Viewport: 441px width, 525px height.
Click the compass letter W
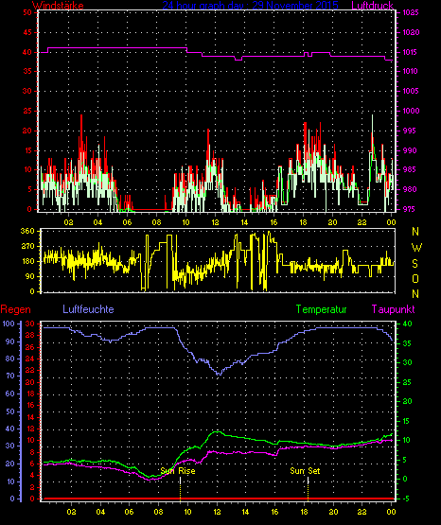(x=416, y=248)
